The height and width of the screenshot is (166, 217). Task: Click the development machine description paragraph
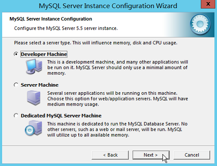click(x=118, y=67)
